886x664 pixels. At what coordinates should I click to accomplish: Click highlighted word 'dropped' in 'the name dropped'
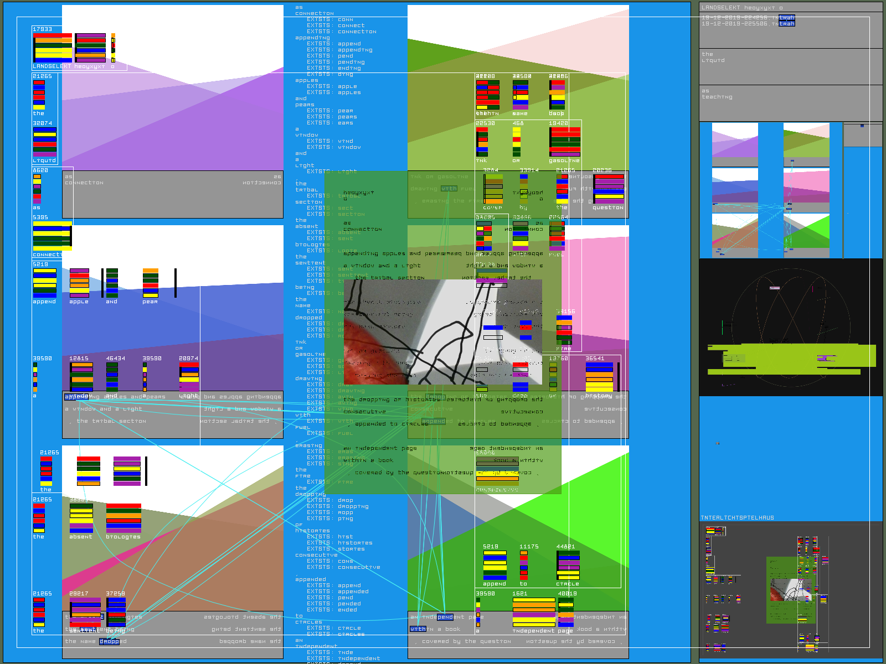pyautogui.click(x=109, y=641)
